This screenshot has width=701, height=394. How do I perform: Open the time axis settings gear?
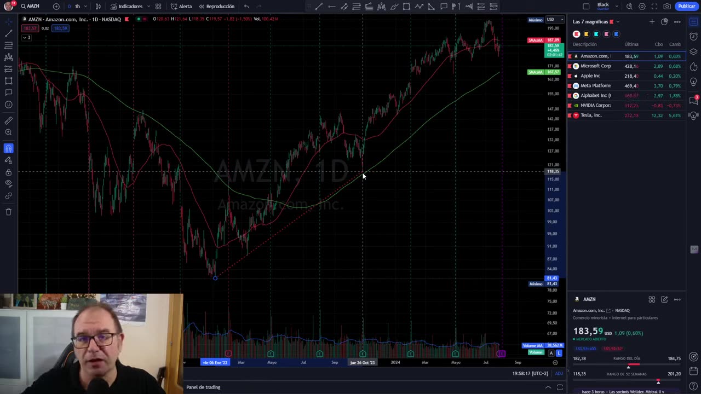[x=555, y=362]
